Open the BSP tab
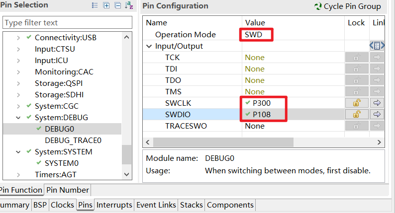The image size is (395, 213). [40, 205]
